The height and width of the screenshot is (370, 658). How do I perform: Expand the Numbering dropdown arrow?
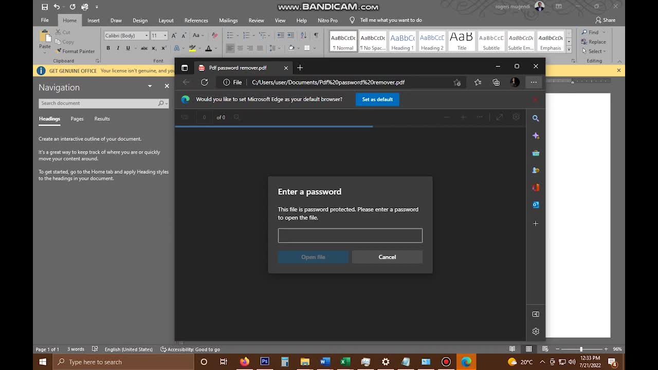[253, 35]
